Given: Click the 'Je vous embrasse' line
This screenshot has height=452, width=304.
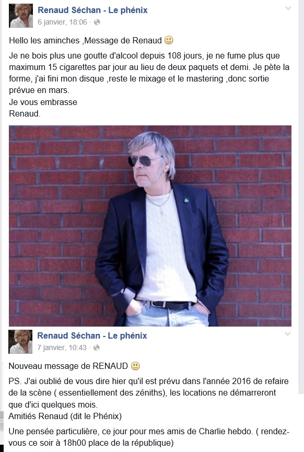Looking at the screenshot, I should pos(43,102).
